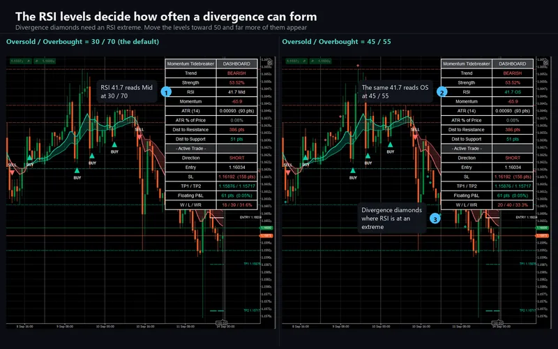Click the '386 pts' resistance distance in the 30/70 dashboard

pyautogui.click(x=236, y=130)
